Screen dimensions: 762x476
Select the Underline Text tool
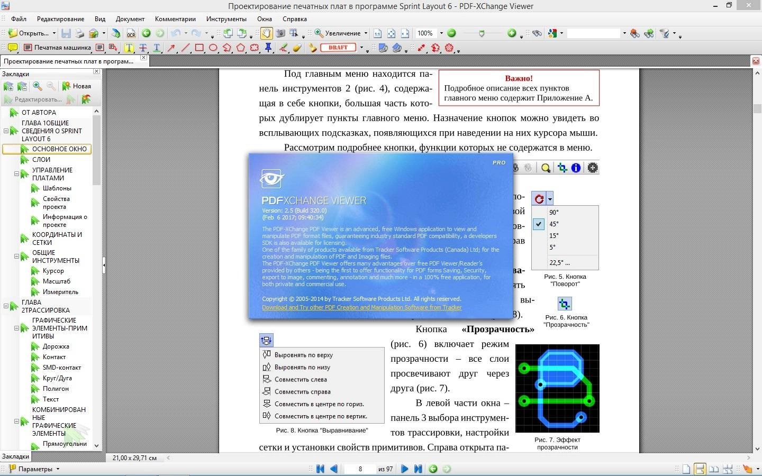pos(157,48)
